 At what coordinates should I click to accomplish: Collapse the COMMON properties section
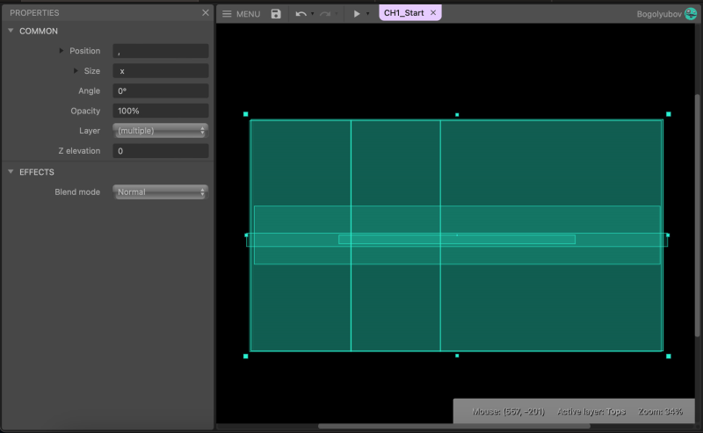[x=11, y=31]
